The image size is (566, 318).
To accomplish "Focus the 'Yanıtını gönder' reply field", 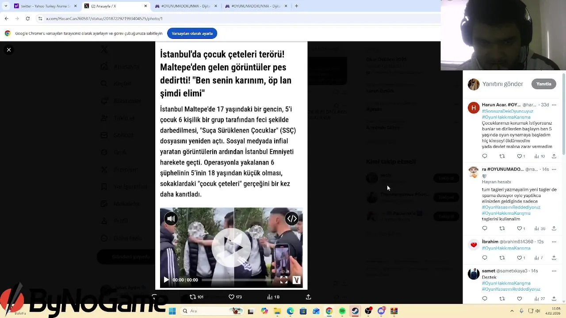I will click(502, 84).
